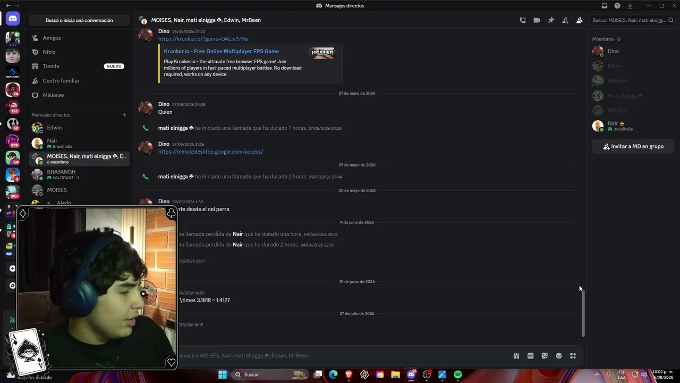Click the Krunker embed thumbnail image
Image resolution: width=680 pixels, height=383 pixels.
322,53
